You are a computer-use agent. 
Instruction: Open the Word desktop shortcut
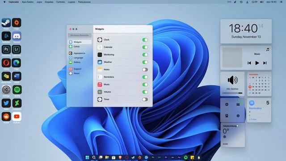point(17,76)
